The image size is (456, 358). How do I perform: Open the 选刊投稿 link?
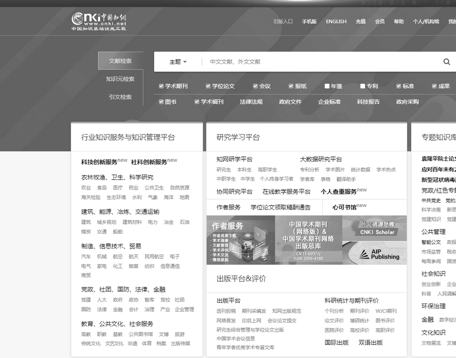[226, 311]
